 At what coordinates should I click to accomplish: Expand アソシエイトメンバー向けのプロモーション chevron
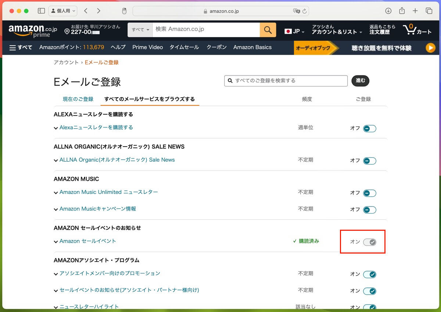[56, 274]
